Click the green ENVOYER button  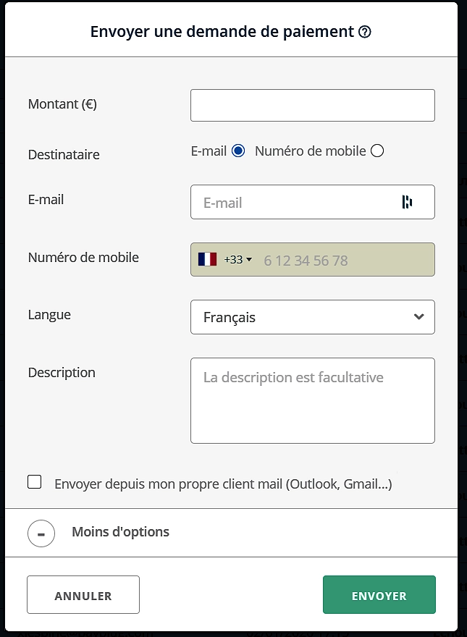pos(379,594)
